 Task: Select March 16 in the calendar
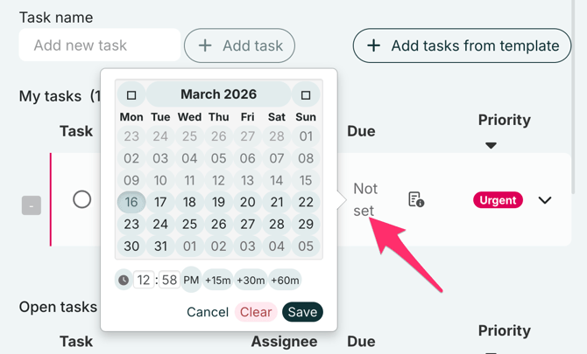pos(131,202)
